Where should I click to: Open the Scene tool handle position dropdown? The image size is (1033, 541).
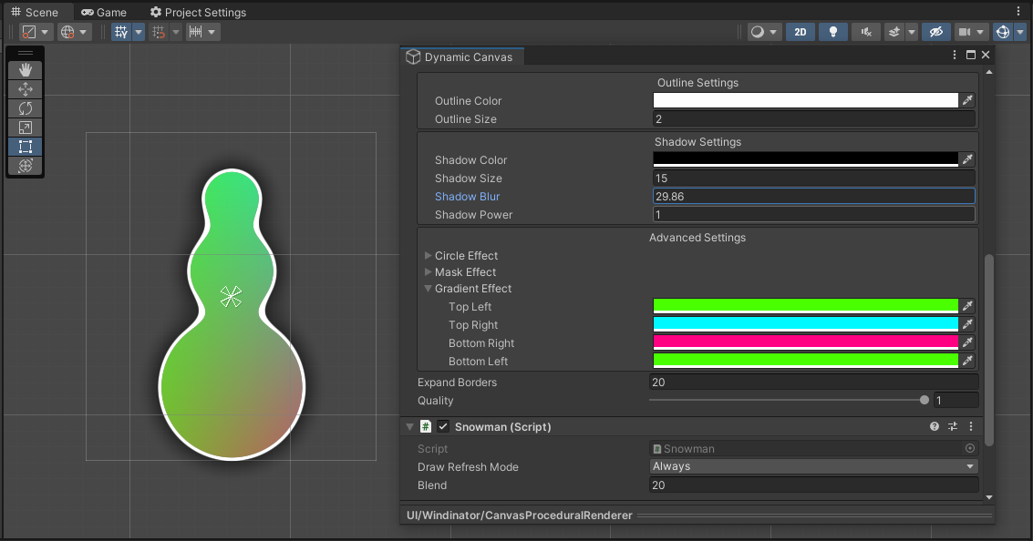36,32
